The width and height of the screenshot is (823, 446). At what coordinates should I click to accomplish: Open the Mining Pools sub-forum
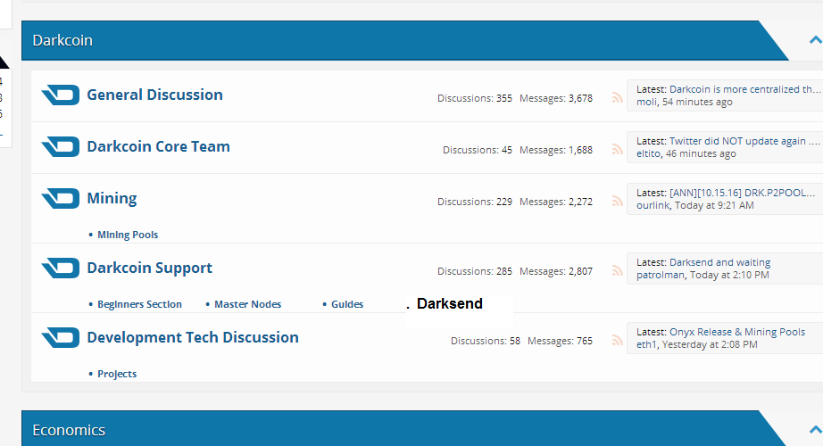[128, 235]
